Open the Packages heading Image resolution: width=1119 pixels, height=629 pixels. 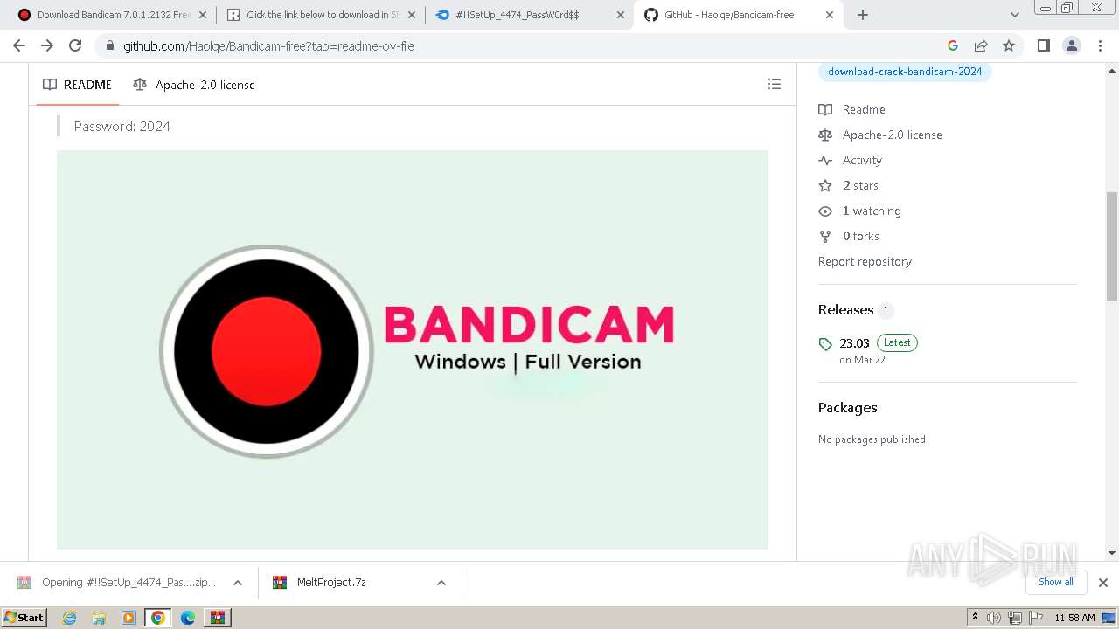pos(847,407)
